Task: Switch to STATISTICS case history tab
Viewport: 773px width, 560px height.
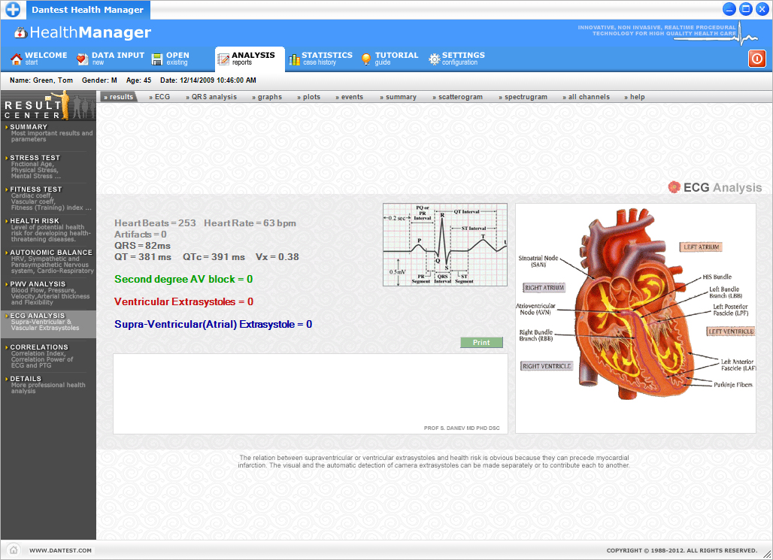Action: [x=320, y=59]
